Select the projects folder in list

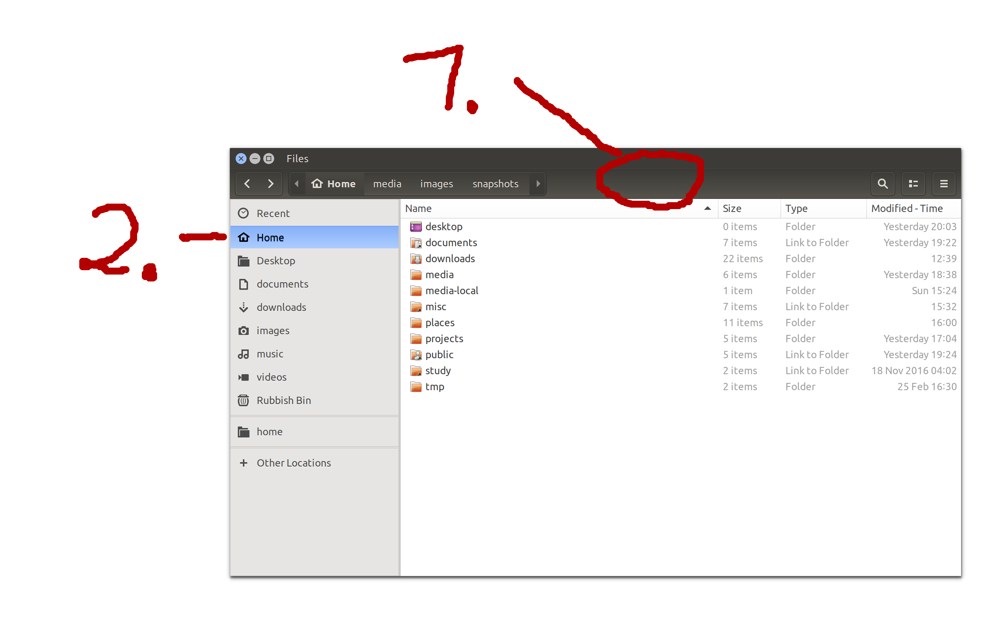444,339
